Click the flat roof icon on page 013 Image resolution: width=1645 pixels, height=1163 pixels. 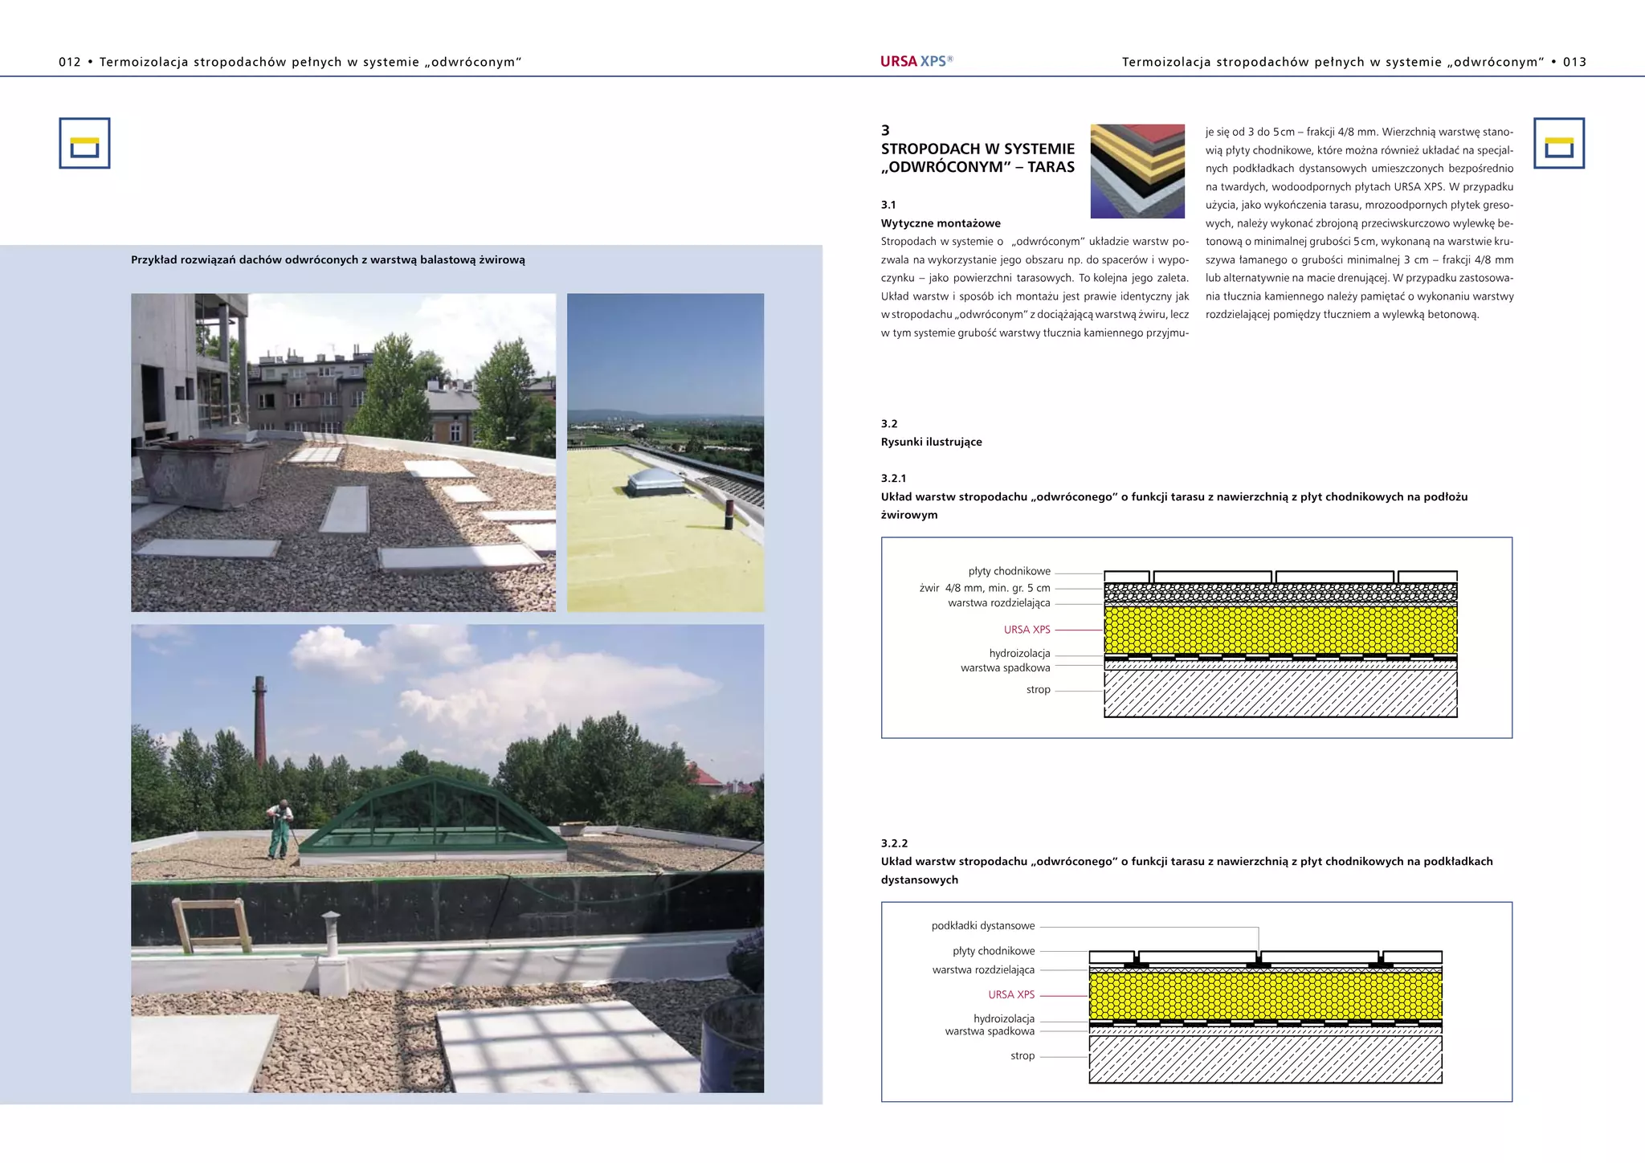[1559, 143]
